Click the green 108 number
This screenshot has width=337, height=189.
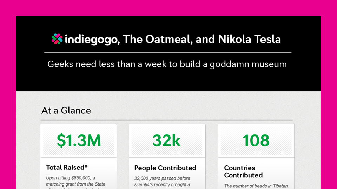[256, 140]
